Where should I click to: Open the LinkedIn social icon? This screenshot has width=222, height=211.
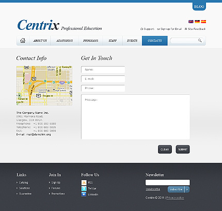click(x=84, y=194)
